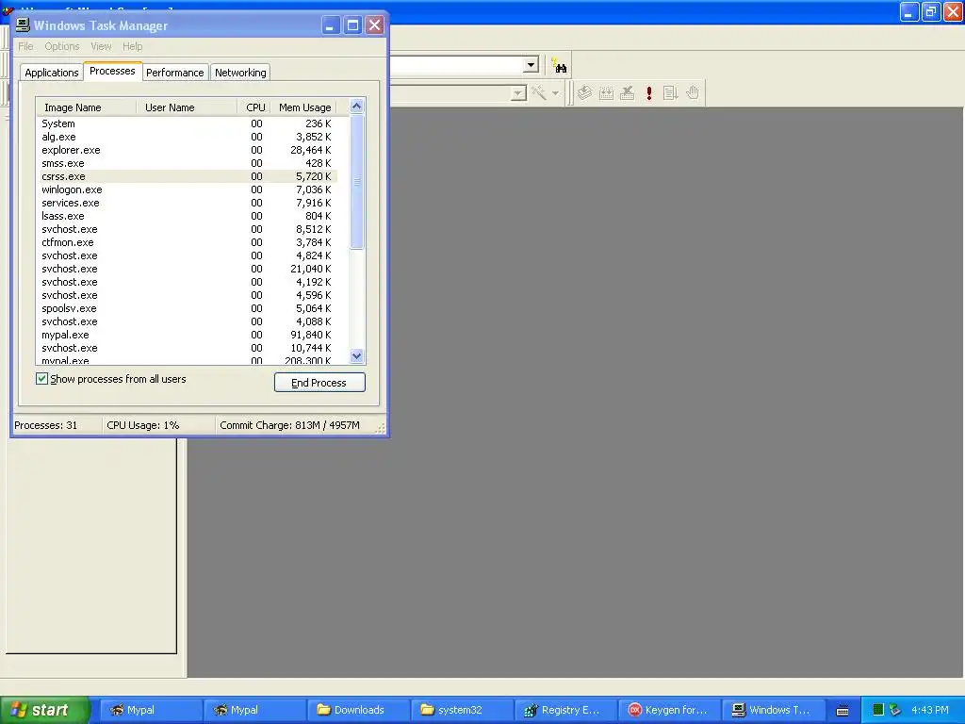Click the Processes: 31 status bar entry
Viewport: 965px width, 724px height.
click(x=57, y=425)
